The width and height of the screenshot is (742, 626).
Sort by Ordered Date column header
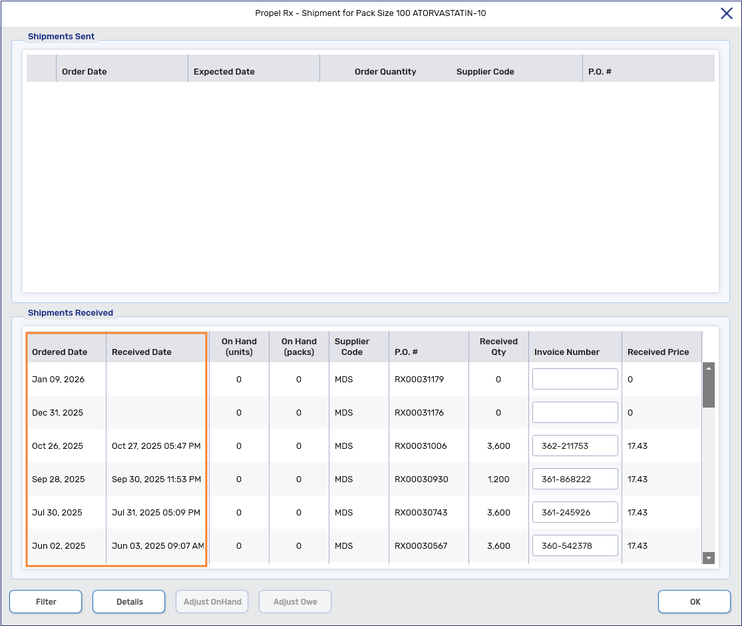(x=60, y=352)
